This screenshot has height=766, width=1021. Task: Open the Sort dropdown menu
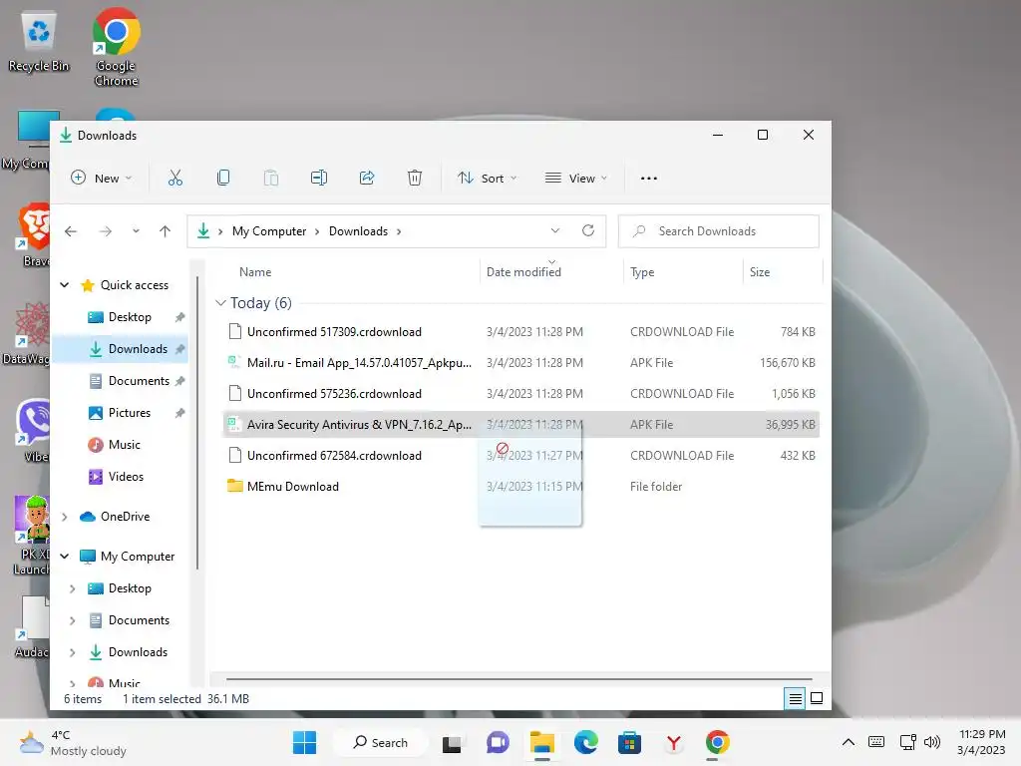[487, 178]
